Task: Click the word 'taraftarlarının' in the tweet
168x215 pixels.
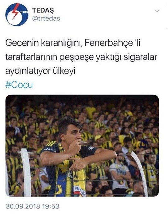Action: coord(31,57)
